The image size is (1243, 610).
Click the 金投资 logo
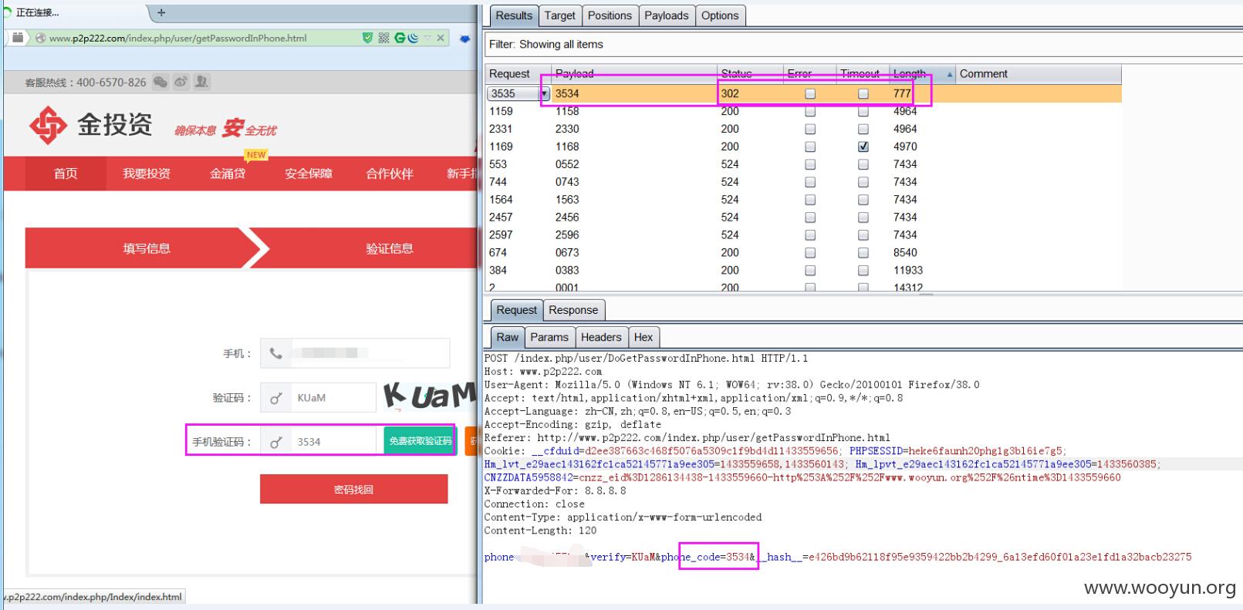[90, 125]
